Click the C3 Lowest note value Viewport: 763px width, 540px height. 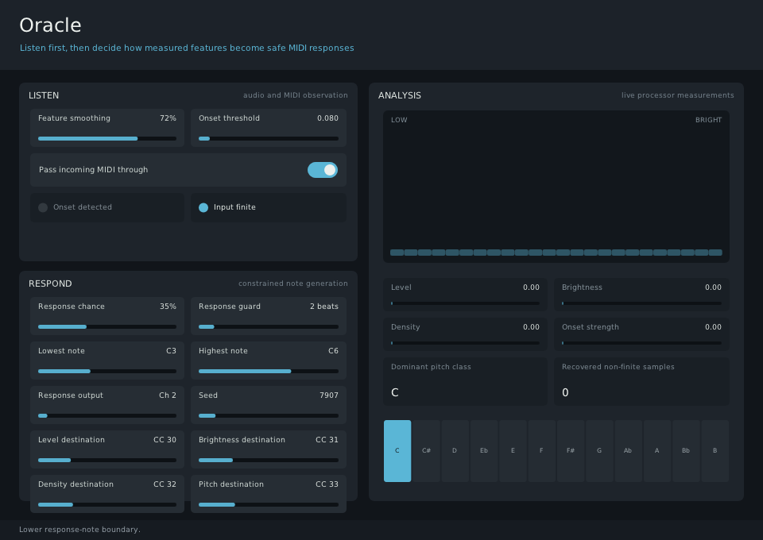click(x=172, y=351)
